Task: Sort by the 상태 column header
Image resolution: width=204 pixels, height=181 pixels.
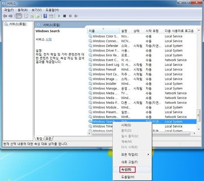Action: (138, 31)
